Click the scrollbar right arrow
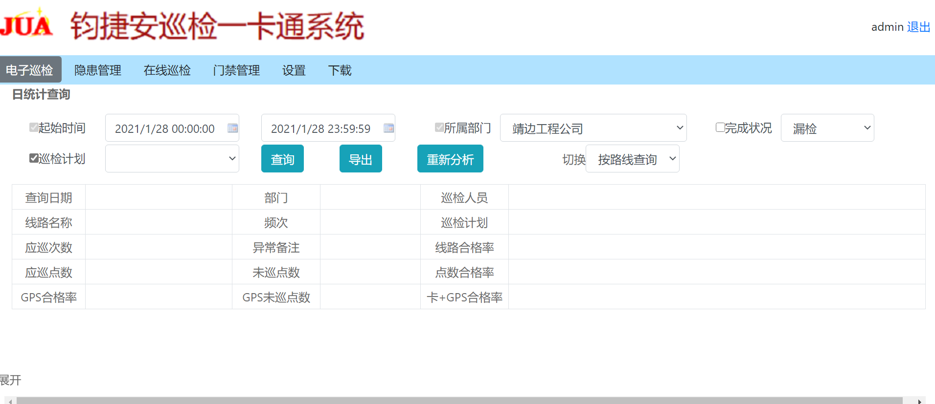Viewport: 935px width, 404px height. tap(919, 401)
